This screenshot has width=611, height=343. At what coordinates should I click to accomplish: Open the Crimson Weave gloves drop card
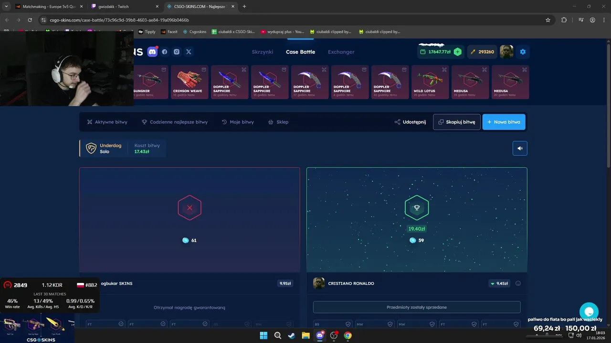coord(190,82)
